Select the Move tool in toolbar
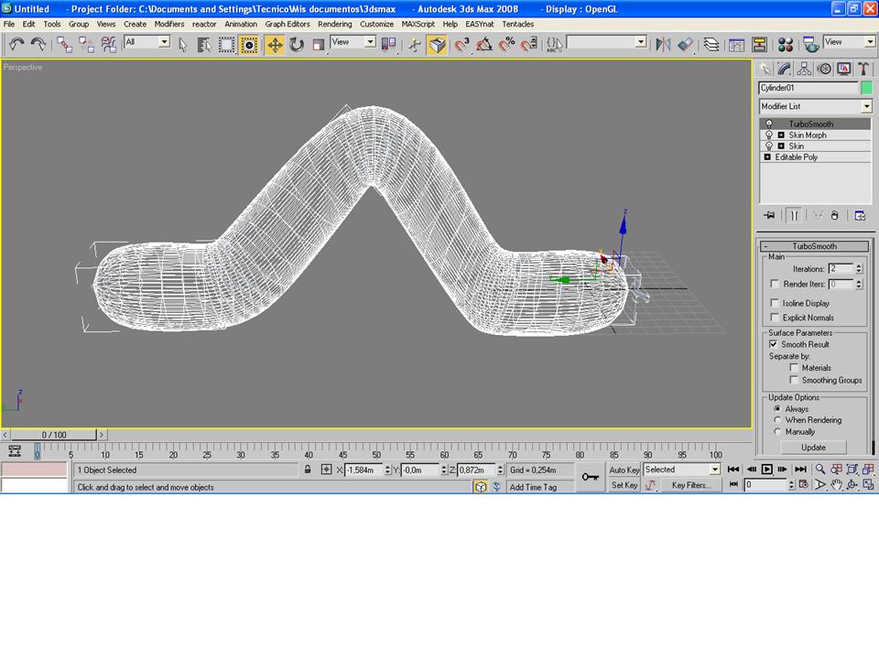 point(275,45)
